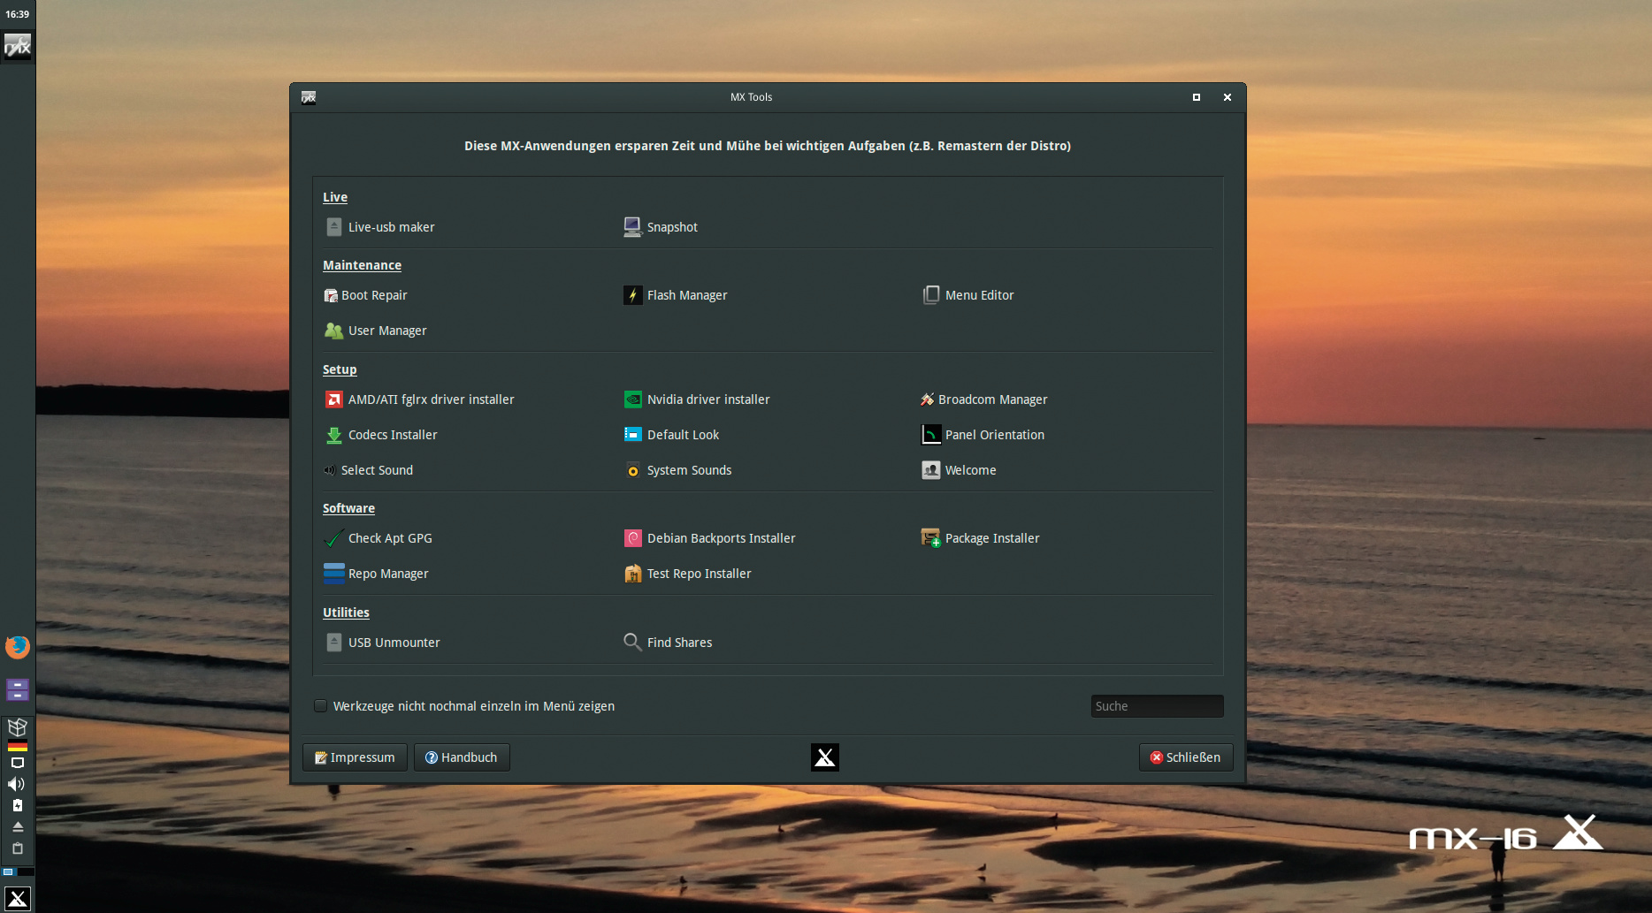Click the 16:39 clock in the panel
The image size is (1652, 913).
coord(18,14)
